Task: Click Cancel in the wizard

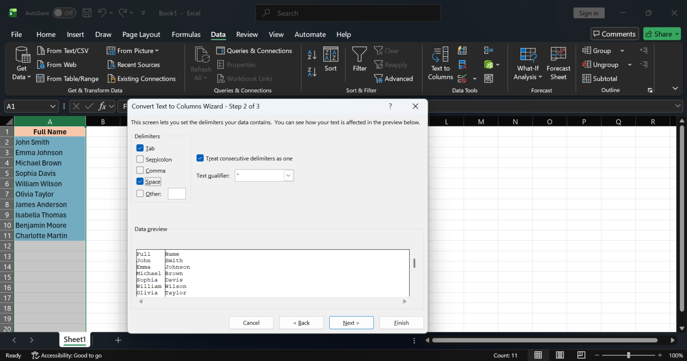Action: pyautogui.click(x=251, y=323)
